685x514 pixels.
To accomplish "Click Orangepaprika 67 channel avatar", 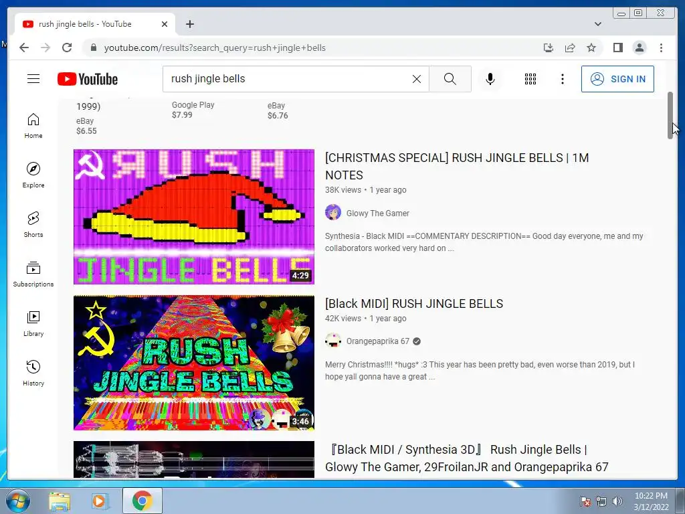I will coord(333,341).
